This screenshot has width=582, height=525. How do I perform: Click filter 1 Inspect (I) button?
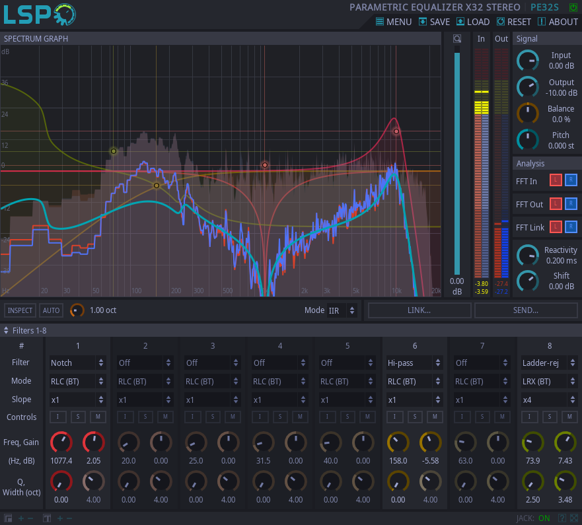(58, 417)
